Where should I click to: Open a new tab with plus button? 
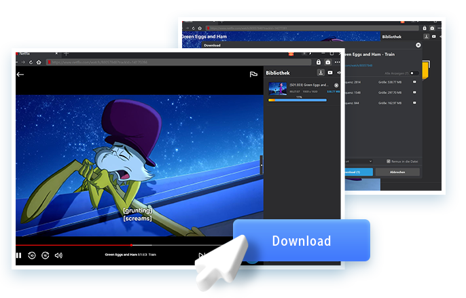coord(67,54)
